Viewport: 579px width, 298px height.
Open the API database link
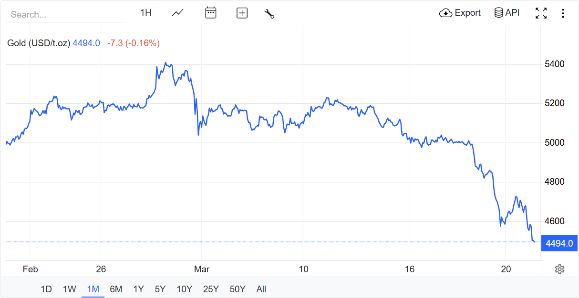point(507,13)
